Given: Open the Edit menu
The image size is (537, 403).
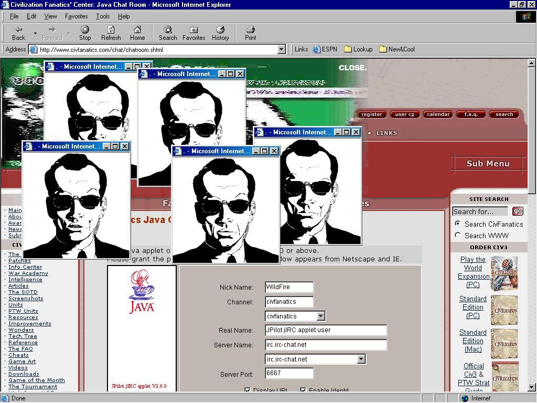Looking at the screenshot, I should point(31,16).
